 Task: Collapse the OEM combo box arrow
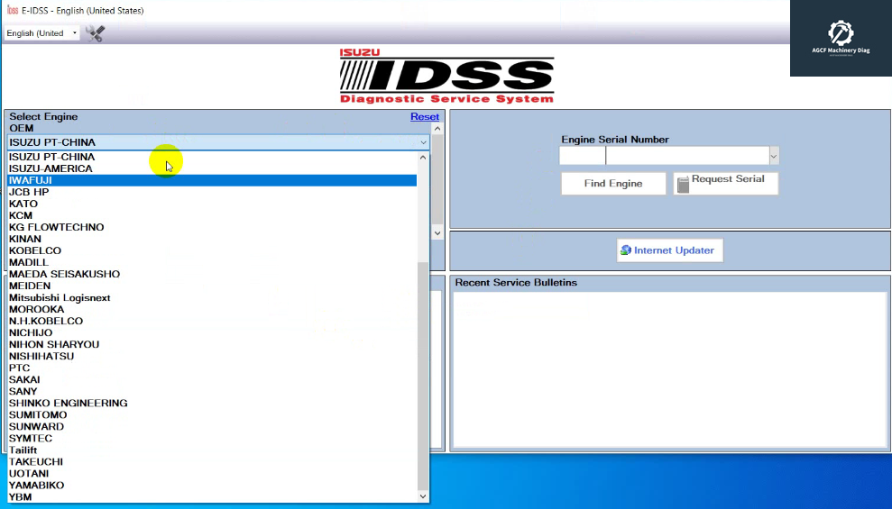[x=423, y=142]
